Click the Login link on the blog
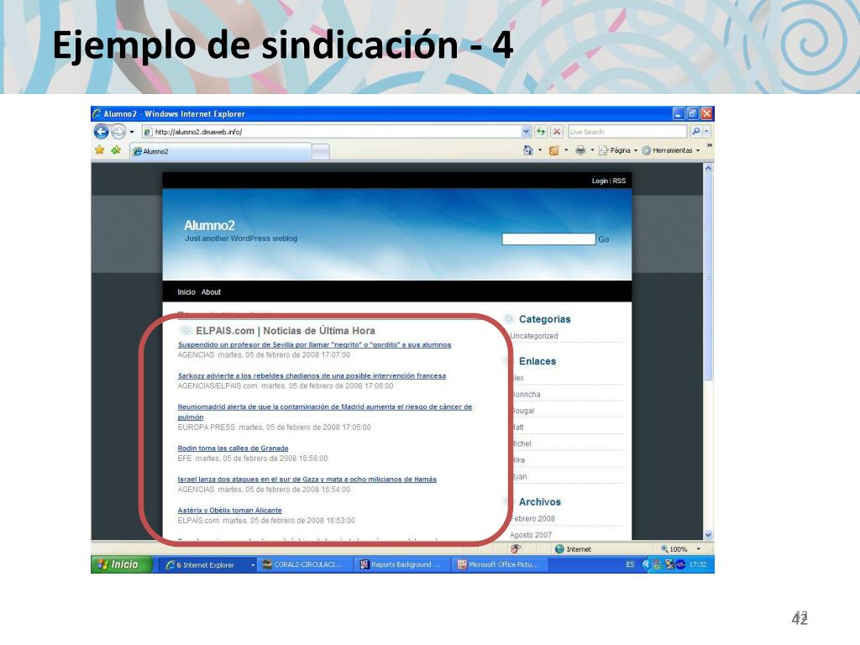This screenshot has height=645, width=860. point(600,181)
